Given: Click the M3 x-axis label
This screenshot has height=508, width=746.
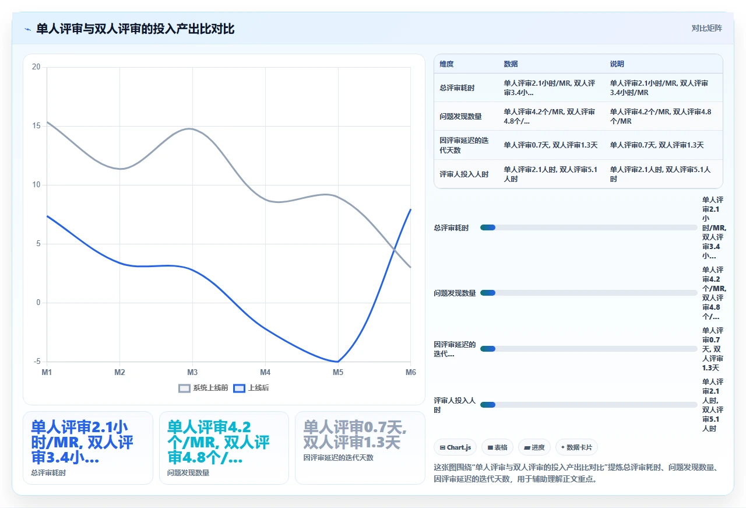Looking at the screenshot, I should 192,372.
